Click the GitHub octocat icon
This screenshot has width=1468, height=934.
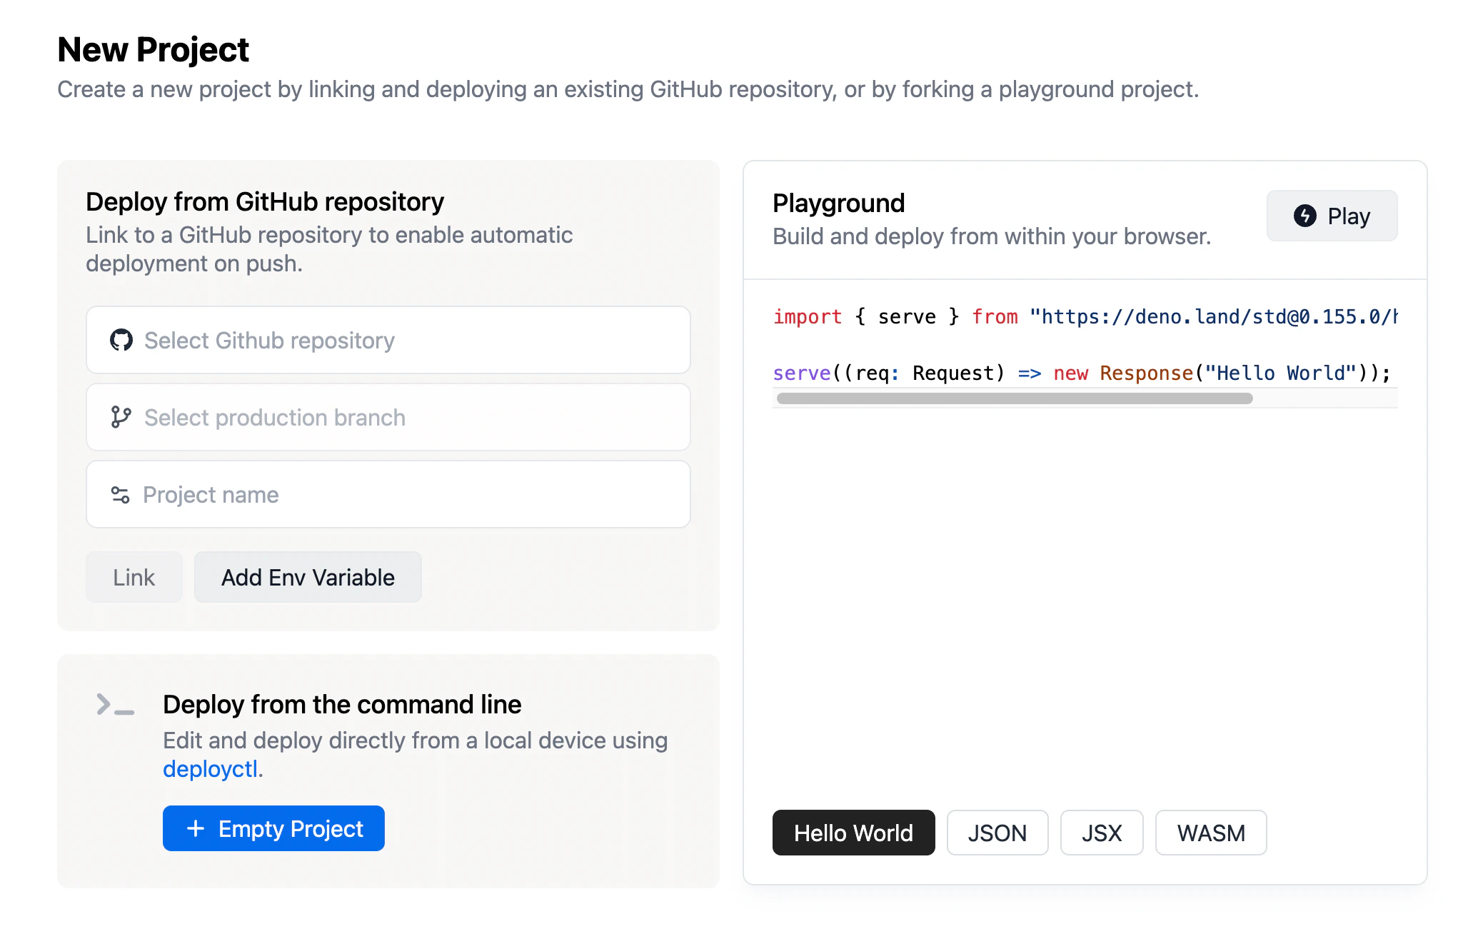pyautogui.click(x=121, y=341)
